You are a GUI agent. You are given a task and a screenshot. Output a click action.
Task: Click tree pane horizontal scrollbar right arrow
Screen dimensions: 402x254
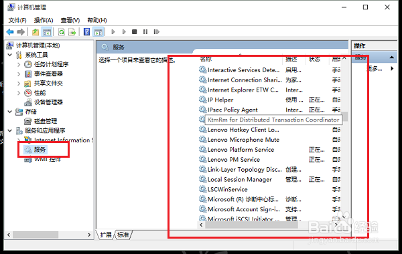(x=89, y=235)
